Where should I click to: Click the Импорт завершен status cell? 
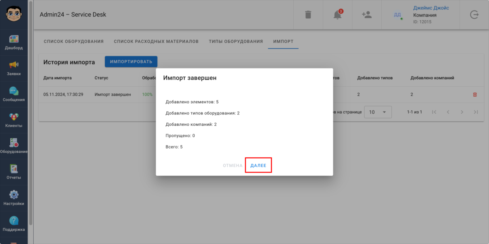[x=113, y=94]
